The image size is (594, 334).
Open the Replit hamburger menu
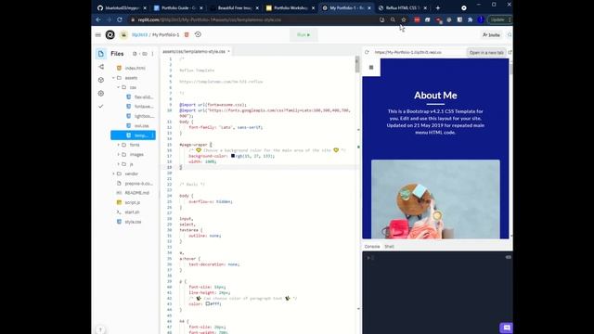pyautogui.click(x=98, y=35)
